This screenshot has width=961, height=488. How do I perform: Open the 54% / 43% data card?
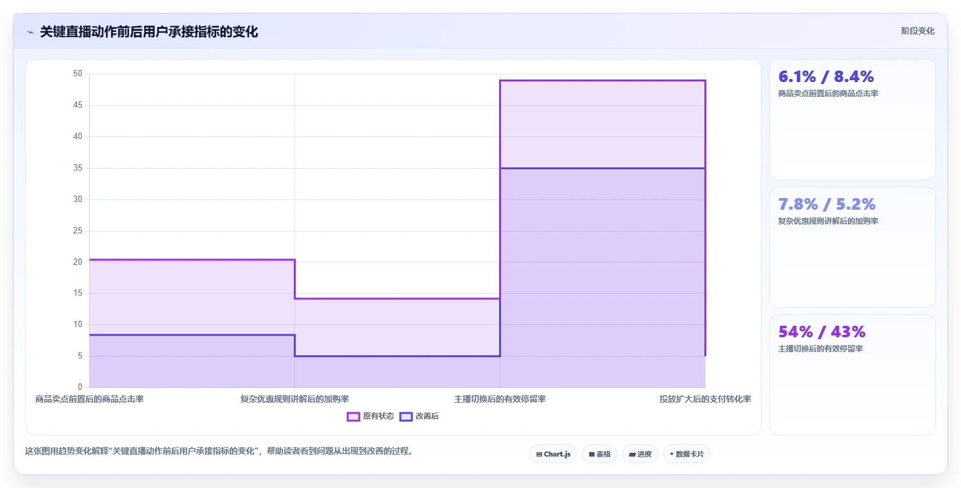tap(852, 374)
